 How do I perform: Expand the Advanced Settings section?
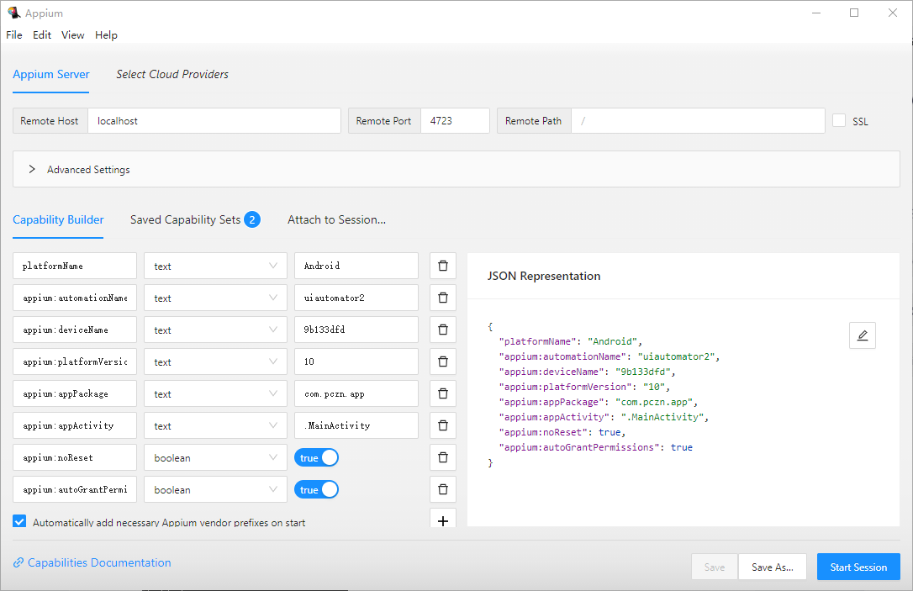coord(456,170)
